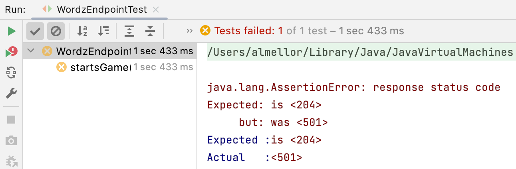Sort tests alphabetically icon
Viewport: 516px width, 169px height.
tap(82, 31)
